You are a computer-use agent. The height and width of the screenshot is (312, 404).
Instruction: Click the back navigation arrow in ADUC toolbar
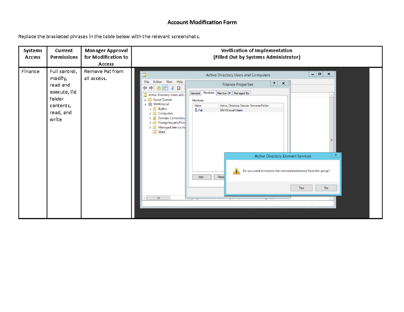point(145,88)
